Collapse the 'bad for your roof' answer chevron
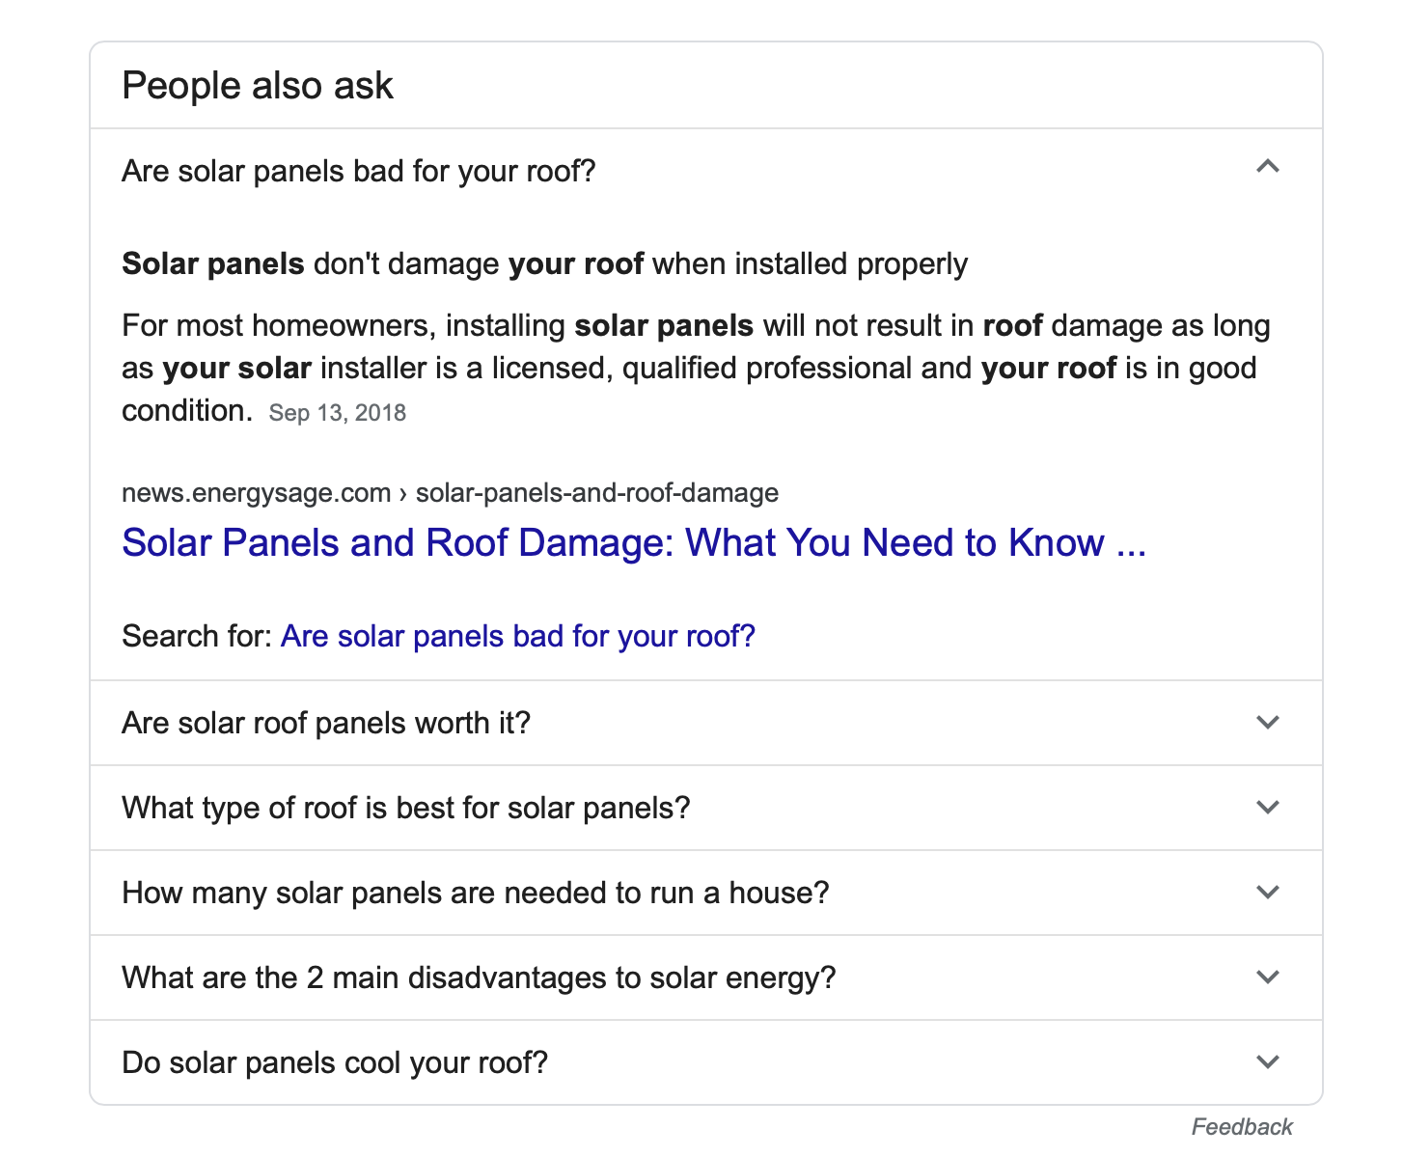The height and width of the screenshot is (1156, 1403). (1267, 167)
